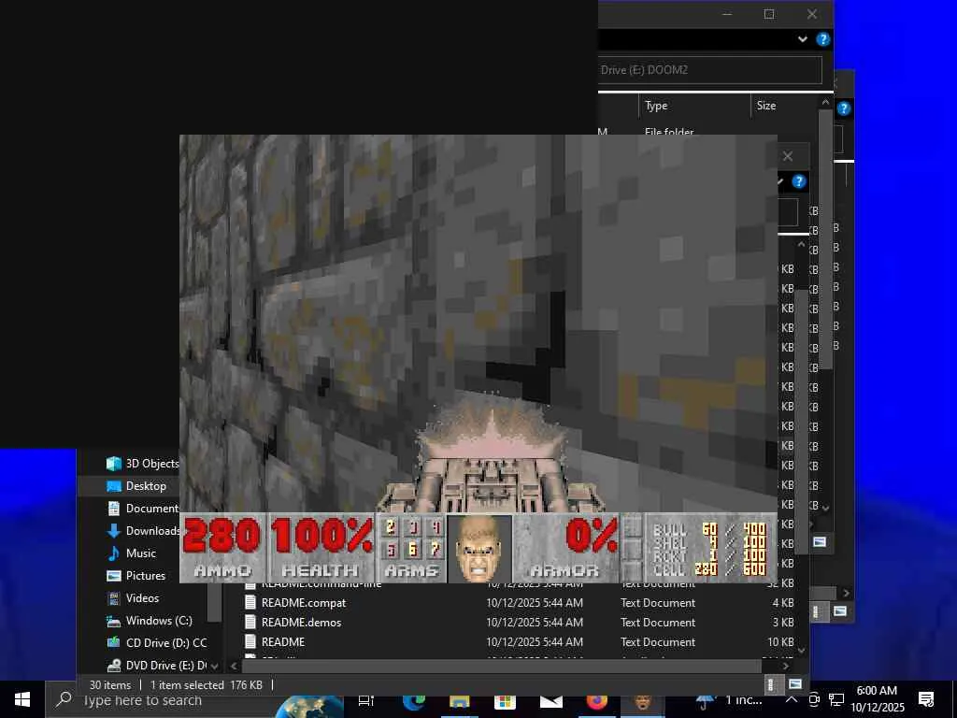Viewport: 957px width, 718px height.
Task: Click the Music note icon in the sidebar
Action: [x=113, y=553]
